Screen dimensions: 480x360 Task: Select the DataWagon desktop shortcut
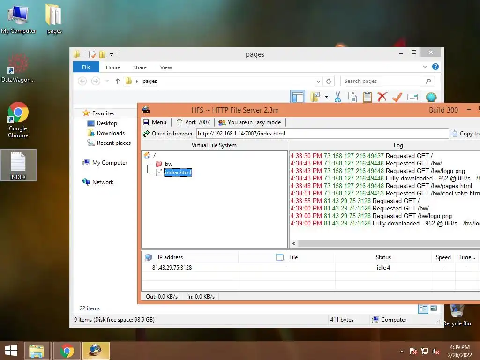pyautogui.click(x=18, y=67)
